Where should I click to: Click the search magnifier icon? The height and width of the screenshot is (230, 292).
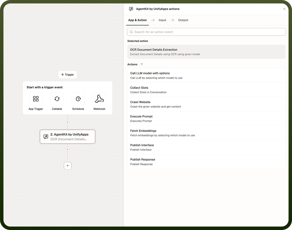[x=131, y=32]
